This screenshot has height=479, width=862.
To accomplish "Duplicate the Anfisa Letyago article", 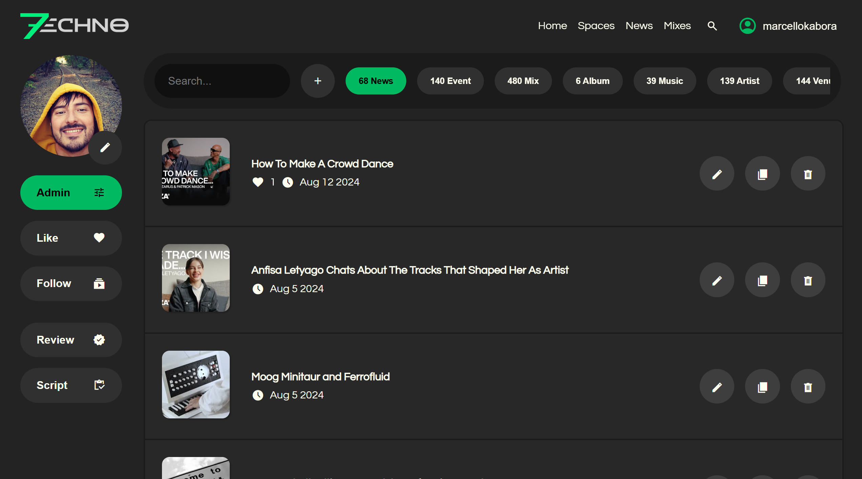I will point(762,280).
